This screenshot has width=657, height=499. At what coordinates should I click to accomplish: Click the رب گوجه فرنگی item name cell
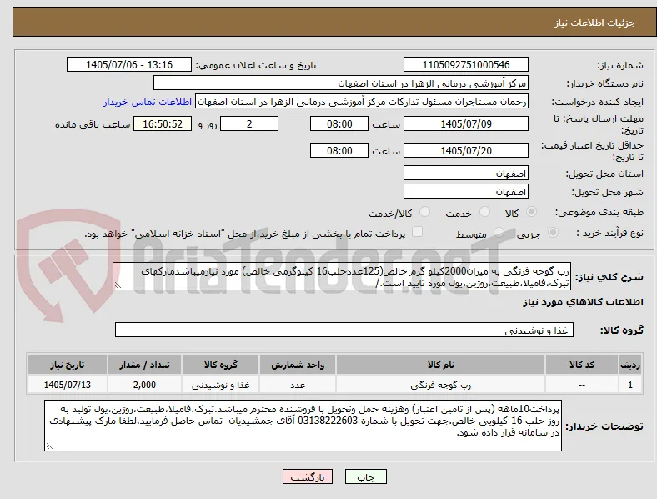440,385
